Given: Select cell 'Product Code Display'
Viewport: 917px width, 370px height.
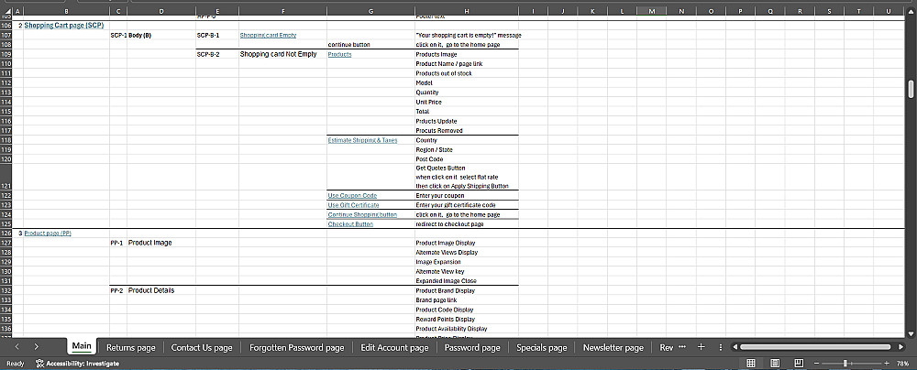Looking at the screenshot, I should coord(466,310).
